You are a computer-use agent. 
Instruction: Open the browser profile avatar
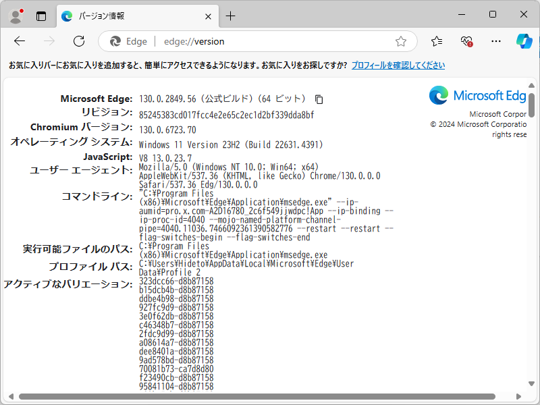coord(15,16)
